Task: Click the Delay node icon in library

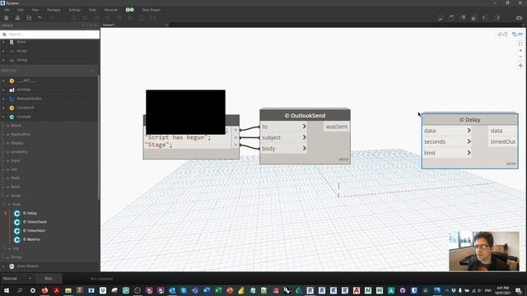Action: pos(17,213)
